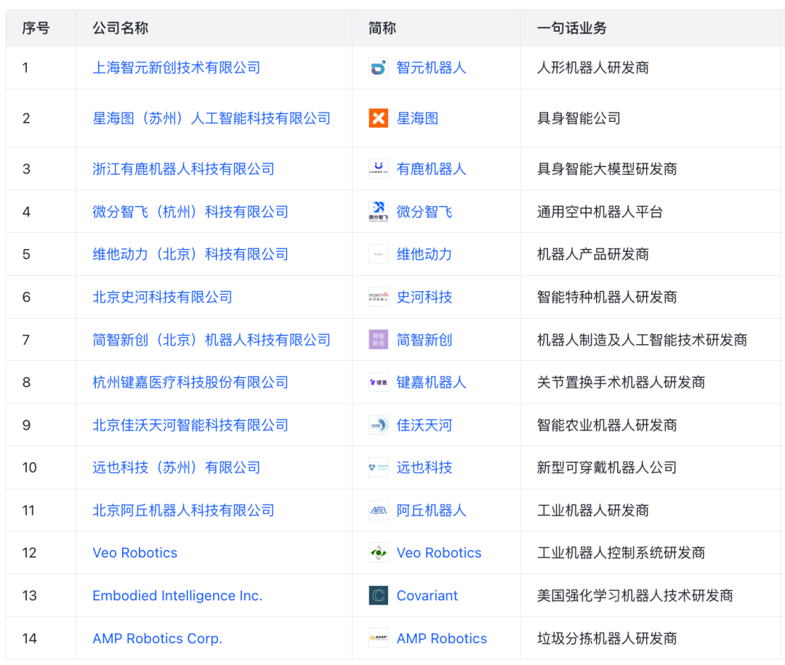Viewport: 785px width, 665px height.
Task: Open 杭州键嘉医疗科技股份有限公司 link
Action: 190,382
